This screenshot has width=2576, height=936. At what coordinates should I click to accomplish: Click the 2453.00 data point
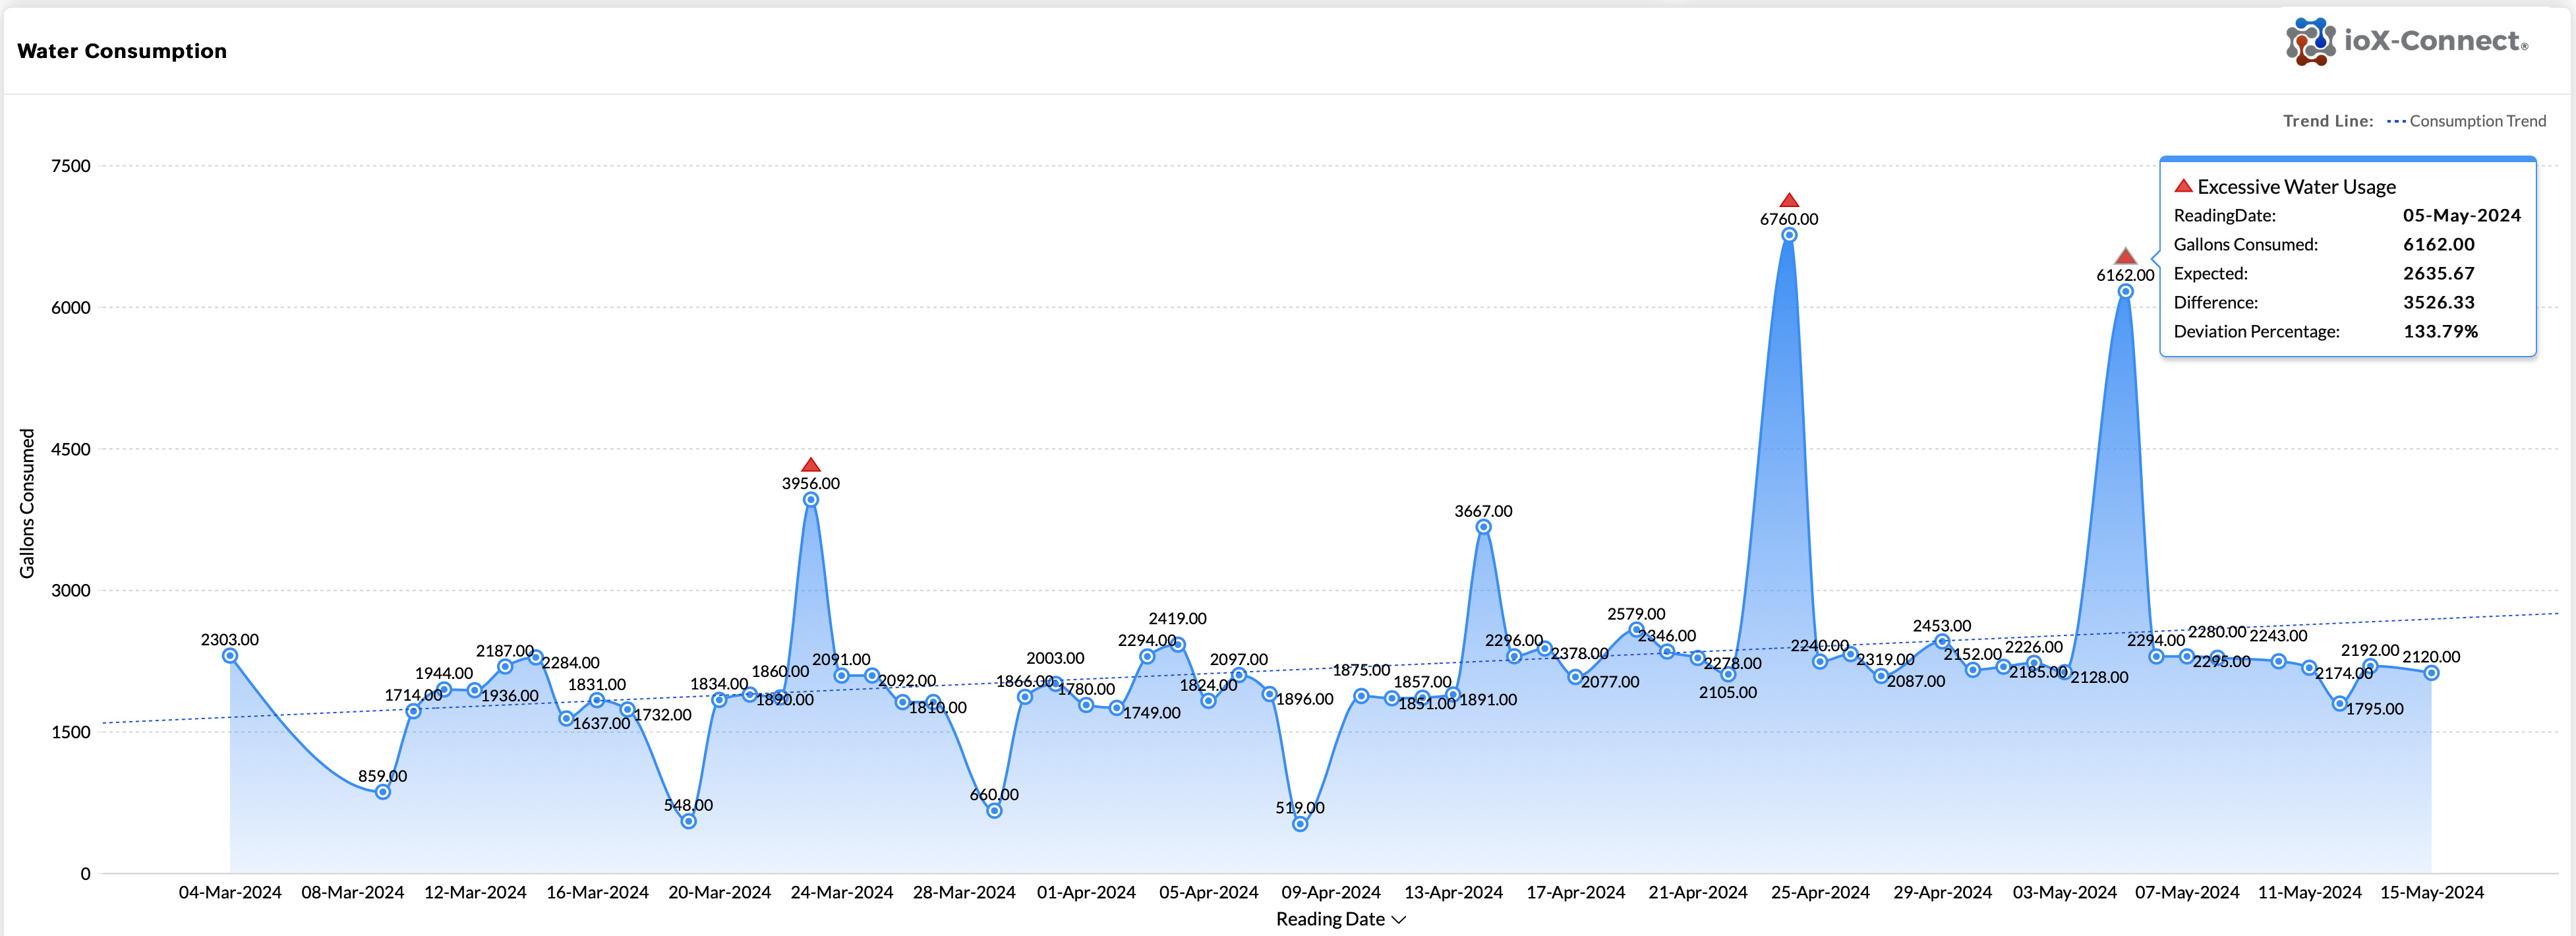click(x=1942, y=642)
